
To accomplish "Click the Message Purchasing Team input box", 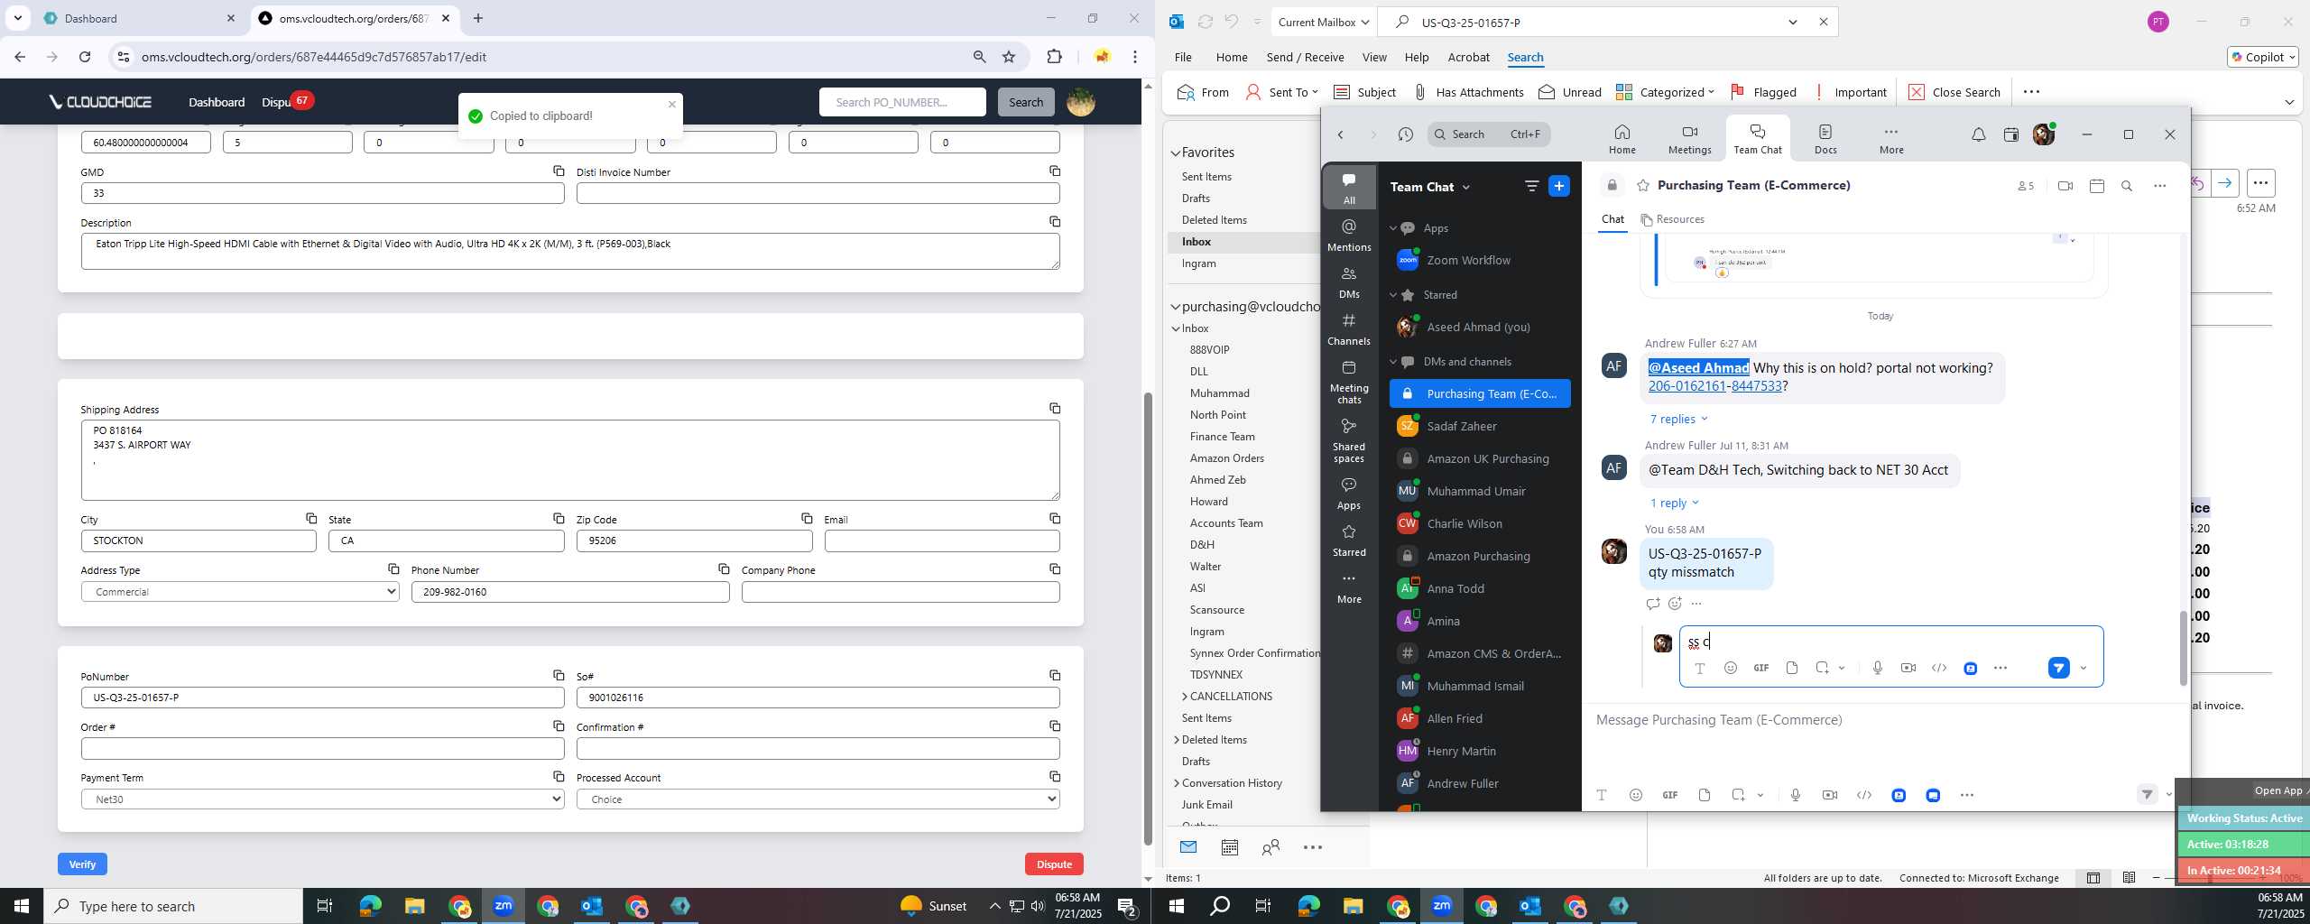I will tap(1881, 720).
